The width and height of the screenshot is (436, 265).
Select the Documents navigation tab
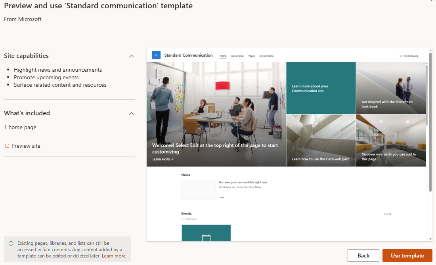237,56
